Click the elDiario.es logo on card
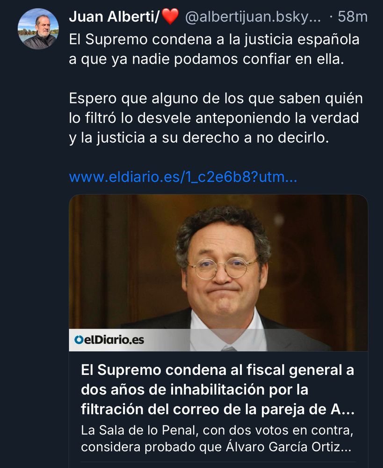The image size is (383, 468). pos(109,340)
